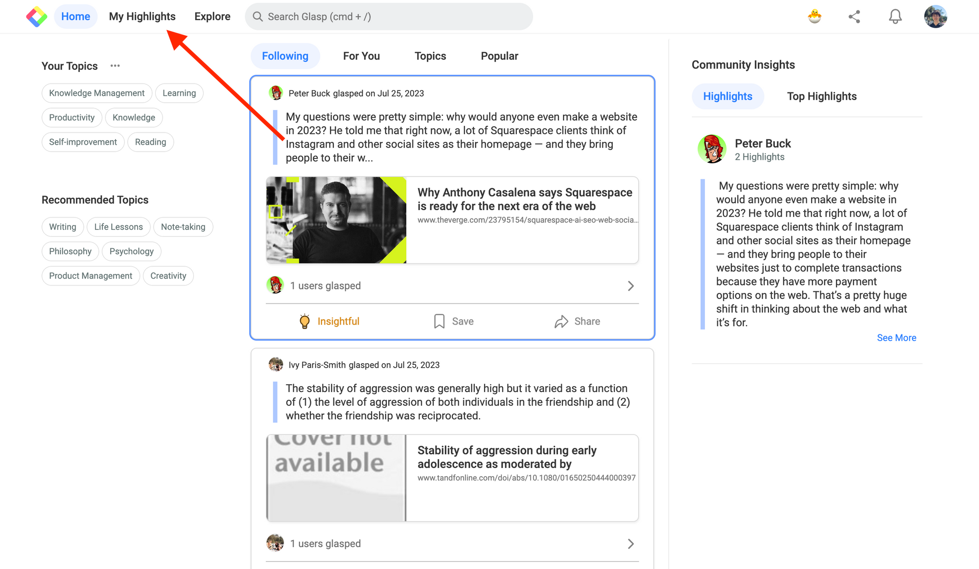Screen dimensions: 979x569
Task: Expand users glasped on aggression post
Action: 630,544
